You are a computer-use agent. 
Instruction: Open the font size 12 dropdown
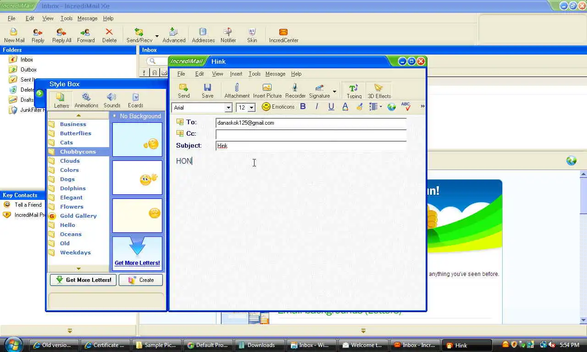coord(251,108)
